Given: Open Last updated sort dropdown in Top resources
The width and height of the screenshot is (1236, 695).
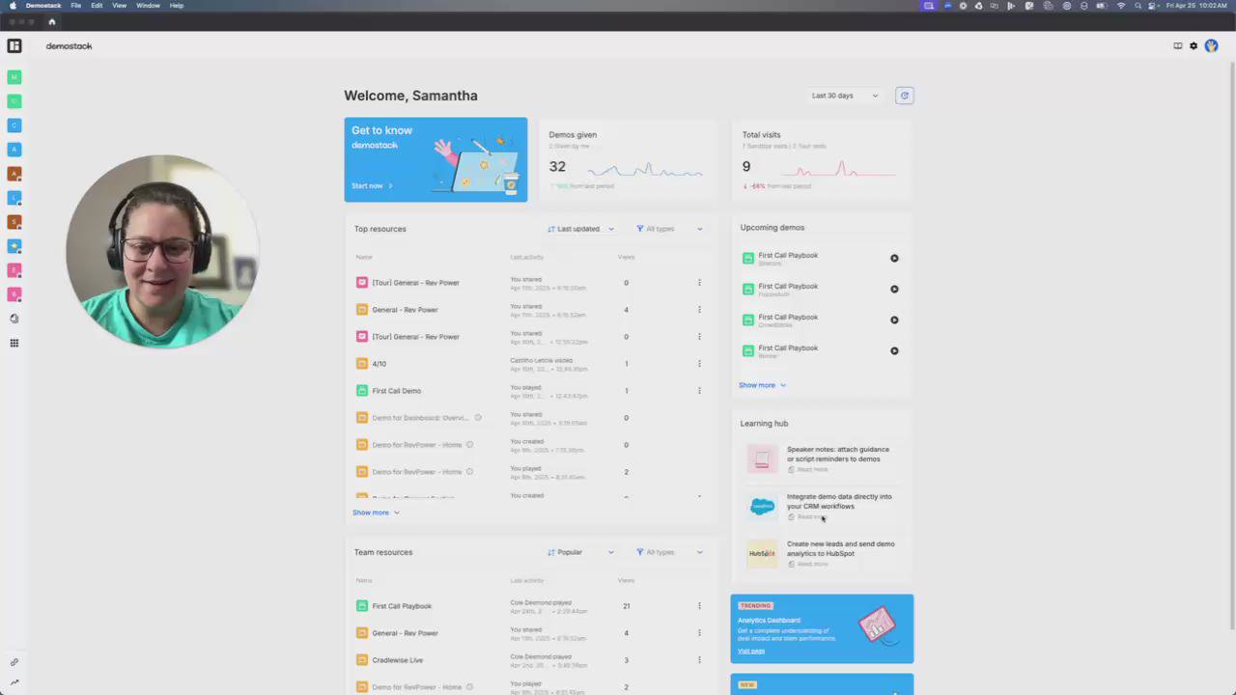Looking at the screenshot, I should click(580, 229).
